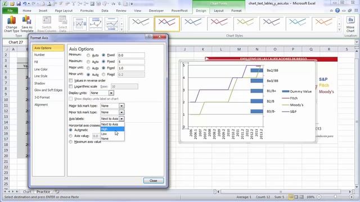Viewport: 360px width, 202px height.
Task: Click the Normal view icon in the status bar
Action: click(291, 197)
